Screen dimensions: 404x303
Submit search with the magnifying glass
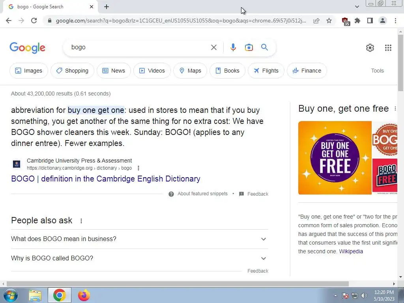(265, 47)
